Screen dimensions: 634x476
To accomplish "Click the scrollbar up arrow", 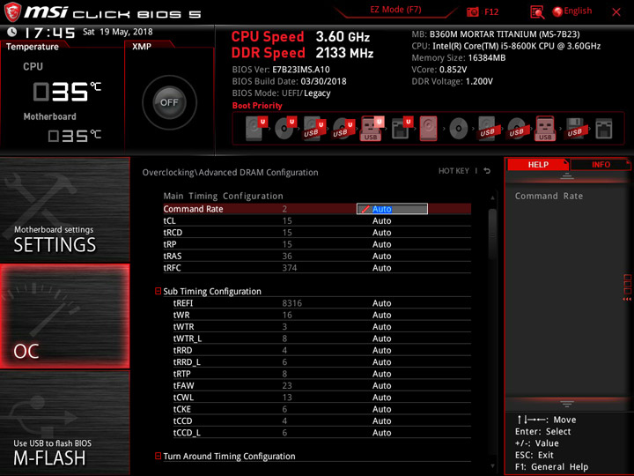I will pos(492,198).
